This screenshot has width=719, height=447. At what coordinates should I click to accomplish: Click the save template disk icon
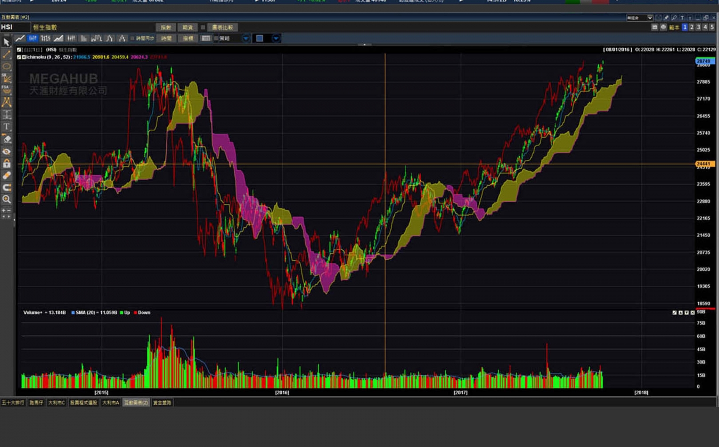[655, 27]
